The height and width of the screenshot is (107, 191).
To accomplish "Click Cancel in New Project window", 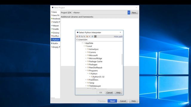I will [x=123, y=101].
